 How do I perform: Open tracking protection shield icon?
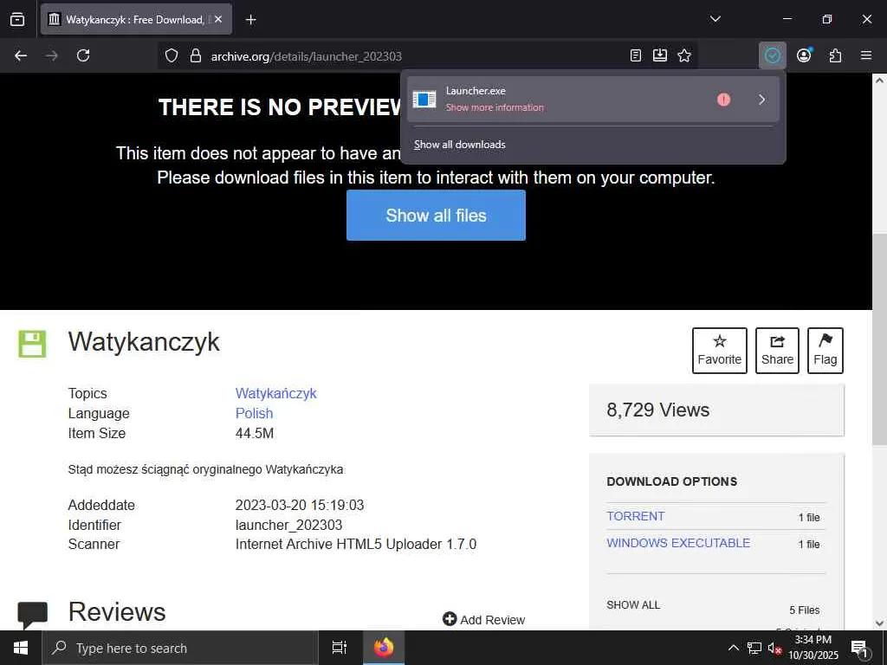[x=172, y=55]
